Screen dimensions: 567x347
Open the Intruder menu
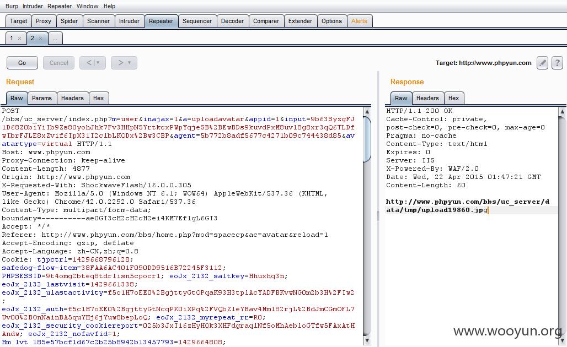click(33, 6)
